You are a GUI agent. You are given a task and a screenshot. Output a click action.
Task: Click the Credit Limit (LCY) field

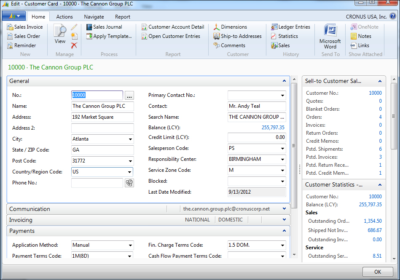coord(257,137)
